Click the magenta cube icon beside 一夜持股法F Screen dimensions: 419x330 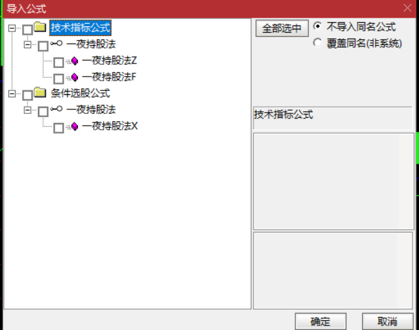[x=75, y=77]
